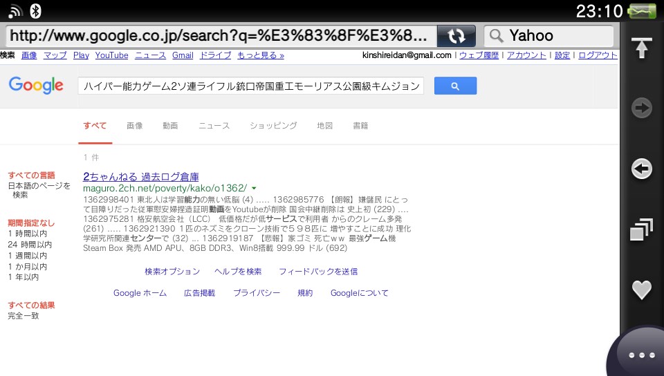The height and width of the screenshot is (376, 664).
Task: Click the ログアウト link
Action: pos(598,55)
